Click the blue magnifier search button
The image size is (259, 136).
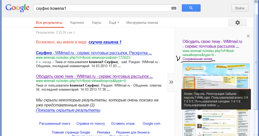point(191,8)
